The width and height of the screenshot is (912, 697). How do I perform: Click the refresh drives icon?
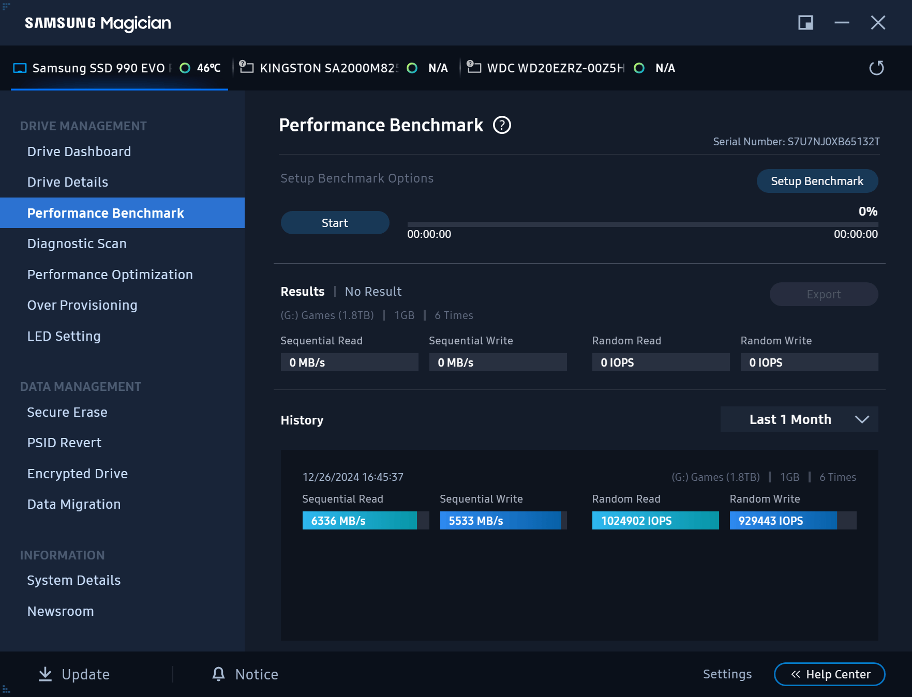tap(876, 68)
